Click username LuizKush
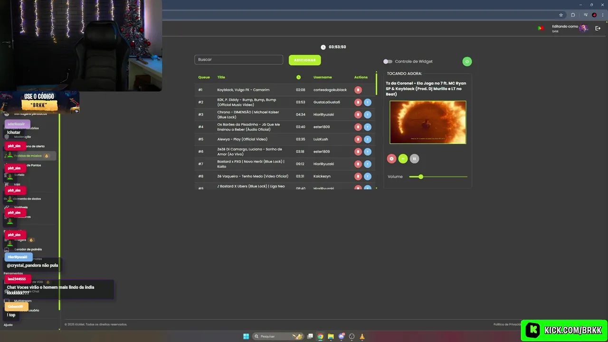Viewport: 608px width, 342px height. point(321,139)
